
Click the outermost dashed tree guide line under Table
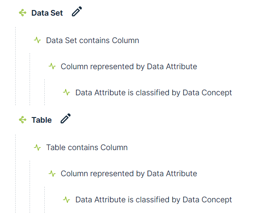15,174
